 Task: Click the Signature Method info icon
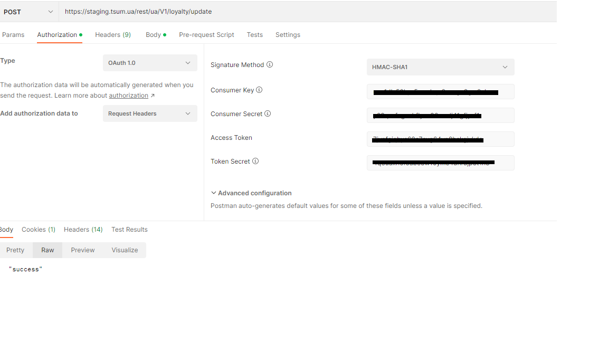click(270, 64)
